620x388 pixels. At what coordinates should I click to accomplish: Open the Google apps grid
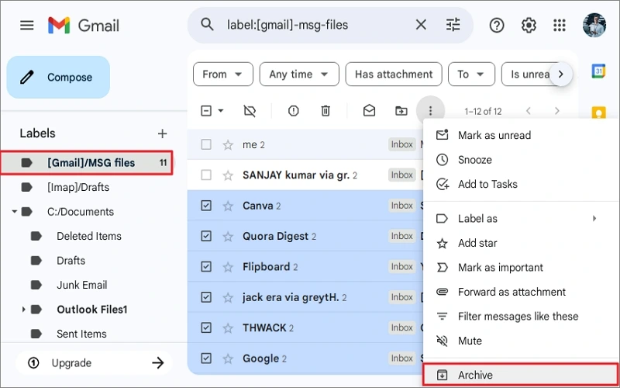(560, 26)
